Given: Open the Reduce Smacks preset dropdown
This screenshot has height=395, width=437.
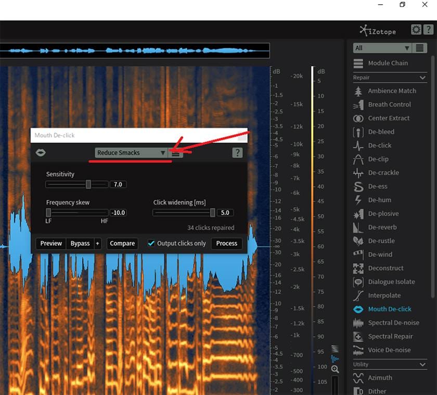Looking at the screenshot, I should [131, 153].
